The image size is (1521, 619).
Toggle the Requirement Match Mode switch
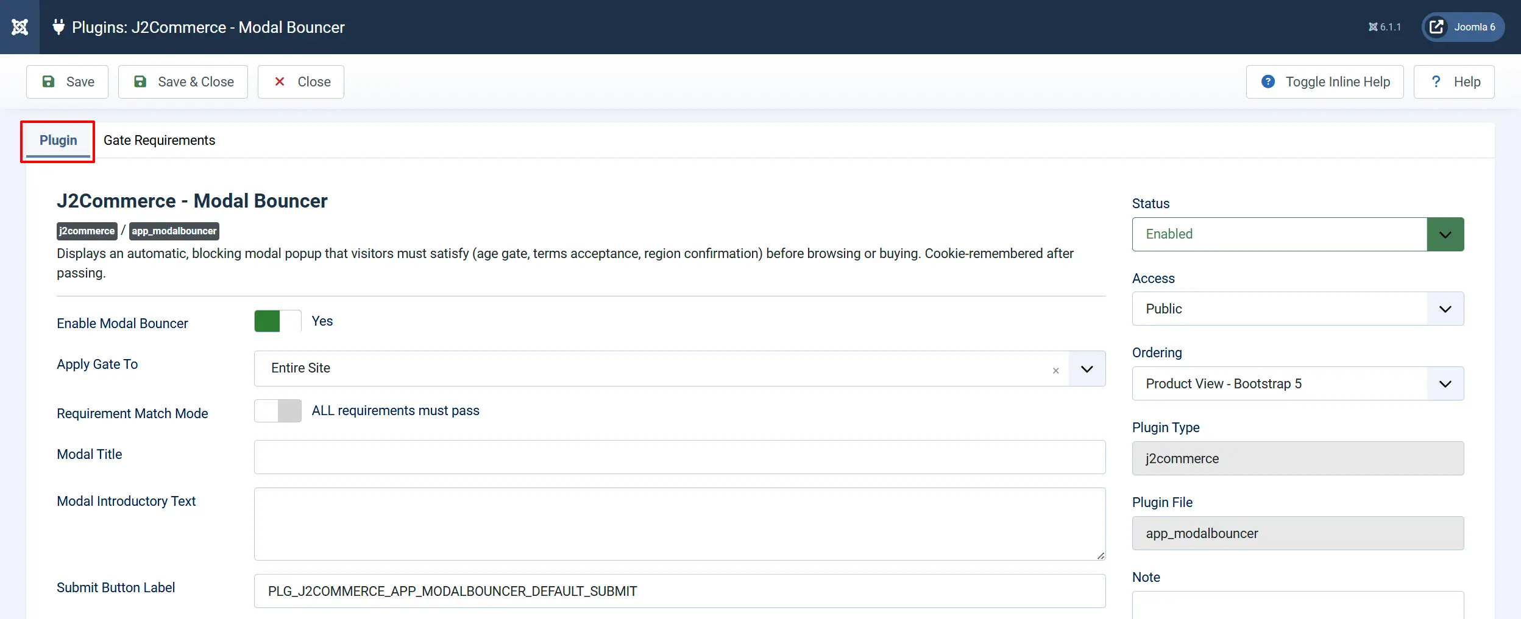278,411
